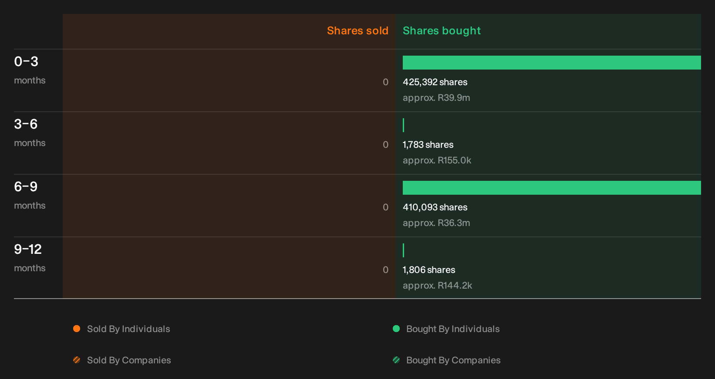Click the Shares bought column header
Viewport: 715px width, 379px height.
coord(442,31)
